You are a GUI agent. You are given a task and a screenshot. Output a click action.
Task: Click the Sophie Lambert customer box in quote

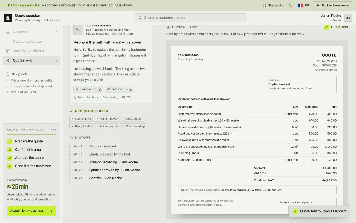point(301,84)
